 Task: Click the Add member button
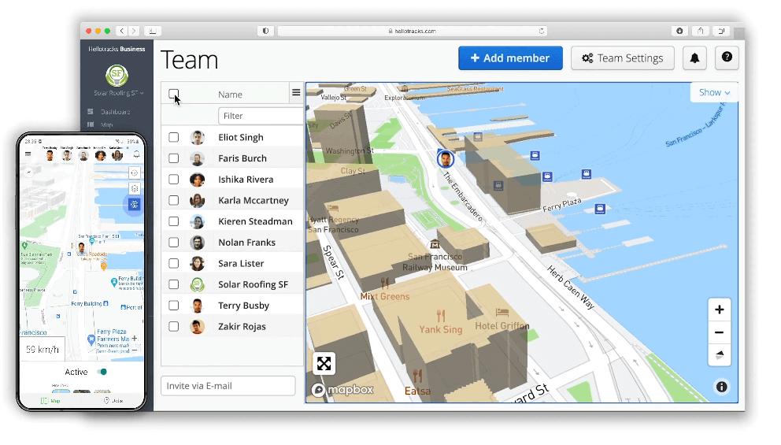click(x=510, y=58)
